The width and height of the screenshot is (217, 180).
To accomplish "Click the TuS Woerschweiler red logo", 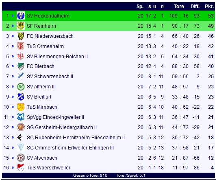I will (21, 167).
